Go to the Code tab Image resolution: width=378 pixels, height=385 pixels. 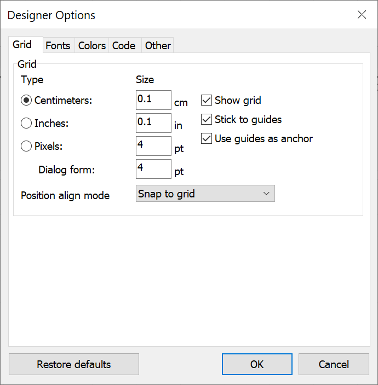click(124, 45)
